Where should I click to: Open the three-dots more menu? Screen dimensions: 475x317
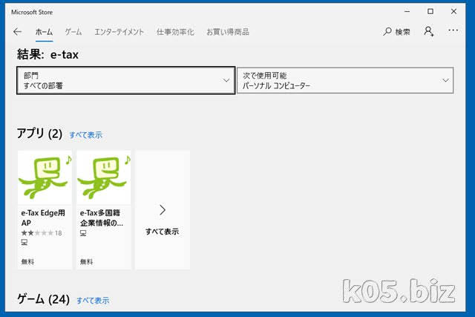tap(453, 30)
